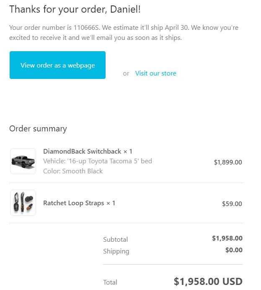Open the DiamondBack Switchback truck thumbnail
Image resolution: width=261 pixels, height=290 pixels.
pos(23,161)
